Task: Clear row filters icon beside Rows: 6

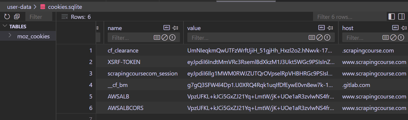Action: (x=65, y=17)
